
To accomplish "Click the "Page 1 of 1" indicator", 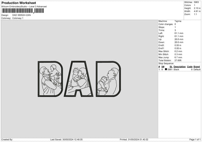I will pos(195,140).
